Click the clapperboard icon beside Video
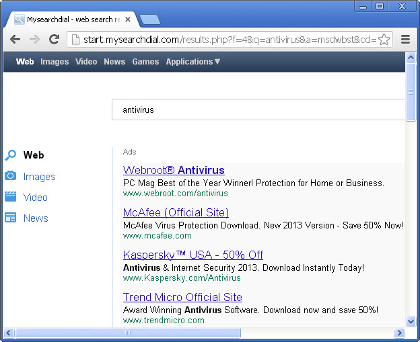420x342 pixels. tap(11, 197)
